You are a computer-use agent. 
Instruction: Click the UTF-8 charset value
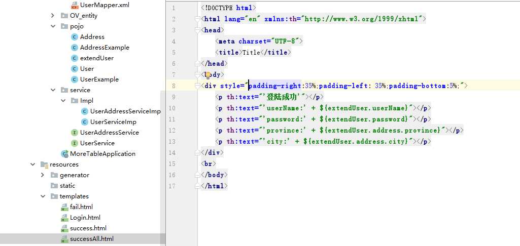pyautogui.click(x=286, y=41)
